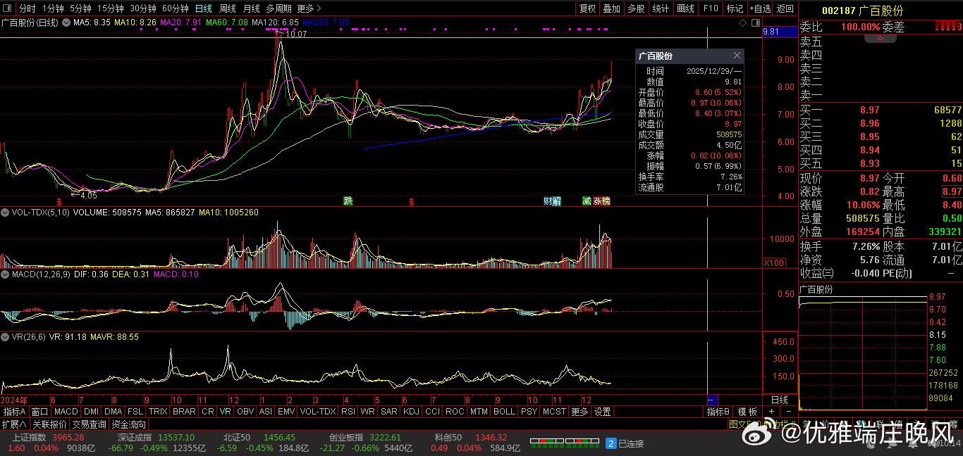Click the 涨榜 marker on the chart
Image resolution: width=963 pixels, height=456 pixels.
(601, 201)
